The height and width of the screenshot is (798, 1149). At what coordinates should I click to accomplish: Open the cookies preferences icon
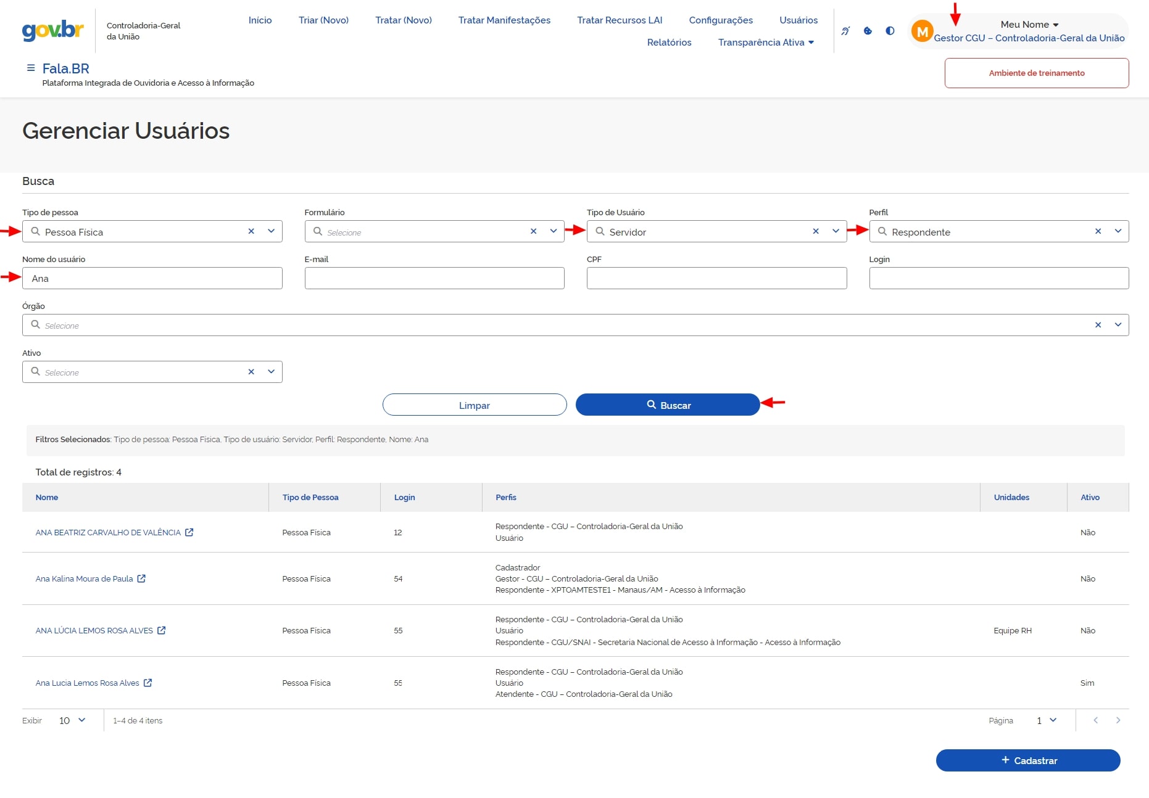click(x=868, y=31)
